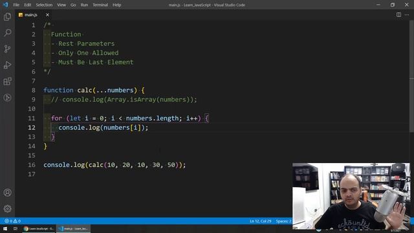Split the editor to the right
This screenshot has width=414, height=233.
pos(398,15)
